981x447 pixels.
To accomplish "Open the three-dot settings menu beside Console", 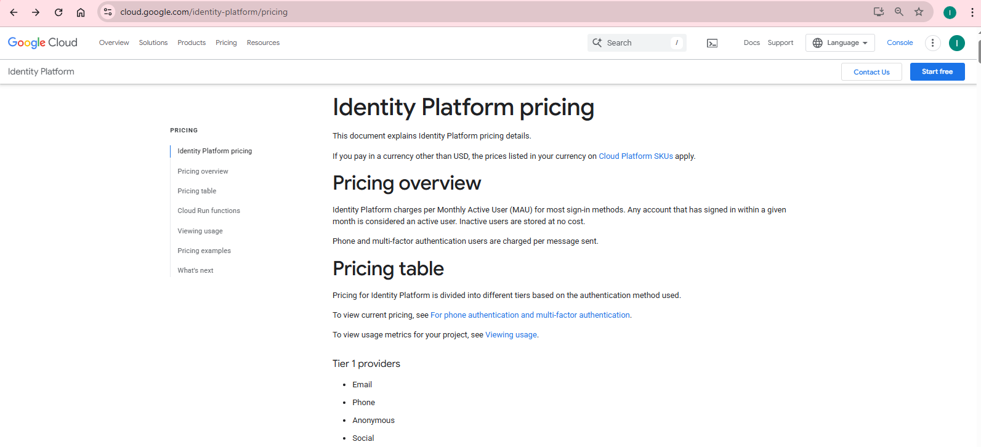I will pos(932,42).
